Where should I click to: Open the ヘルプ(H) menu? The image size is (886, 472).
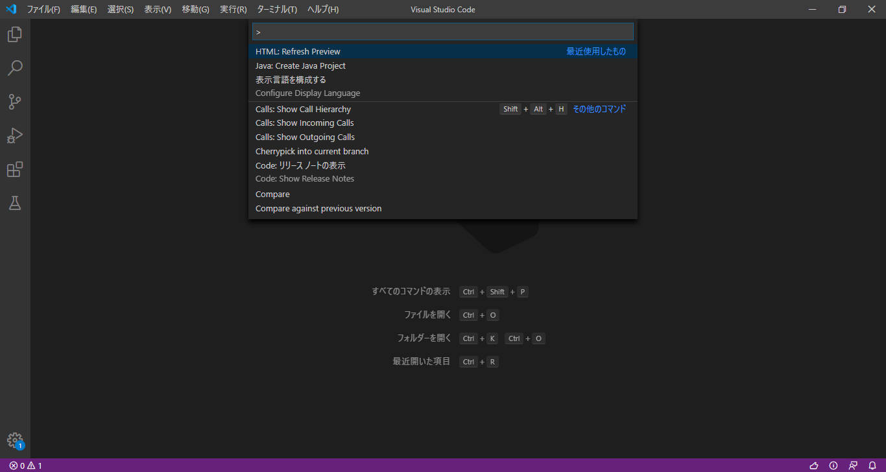coord(323,10)
